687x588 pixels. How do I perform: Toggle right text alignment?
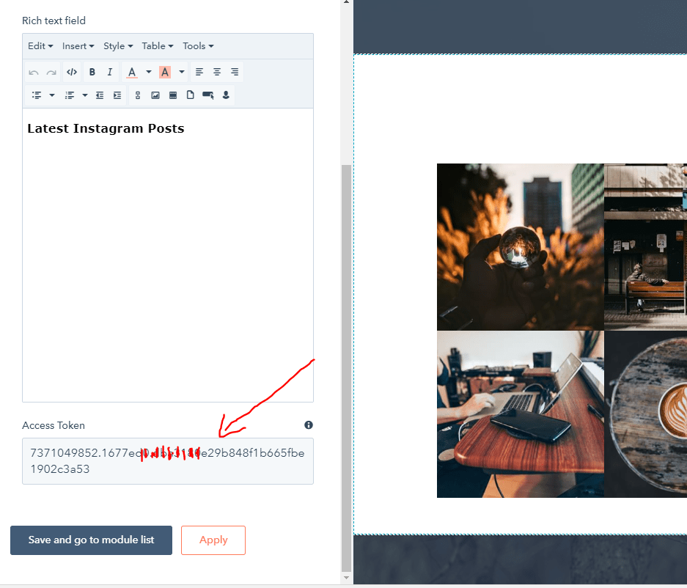pyautogui.click(x=234, y=72)
